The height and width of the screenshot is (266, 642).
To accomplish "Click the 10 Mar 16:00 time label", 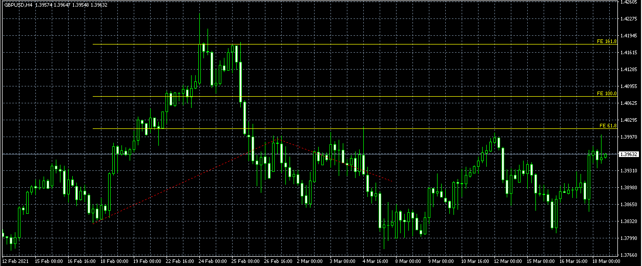I will coord(474,261).
